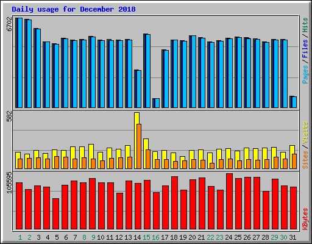Click day label 22 on the x-axis

point(210,237)
